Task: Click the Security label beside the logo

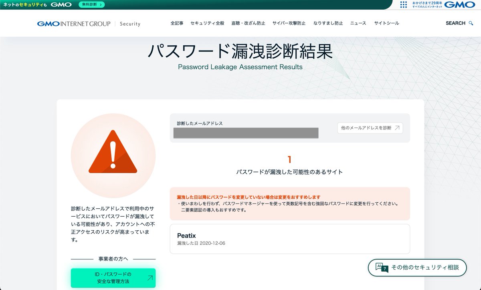Action: coord(130,24)
